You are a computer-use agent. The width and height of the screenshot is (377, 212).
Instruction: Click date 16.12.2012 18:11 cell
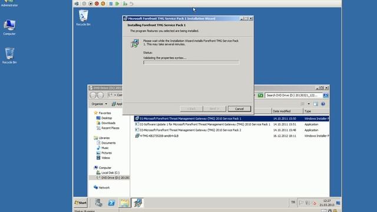pyautogui.click(x=285, y=136)
